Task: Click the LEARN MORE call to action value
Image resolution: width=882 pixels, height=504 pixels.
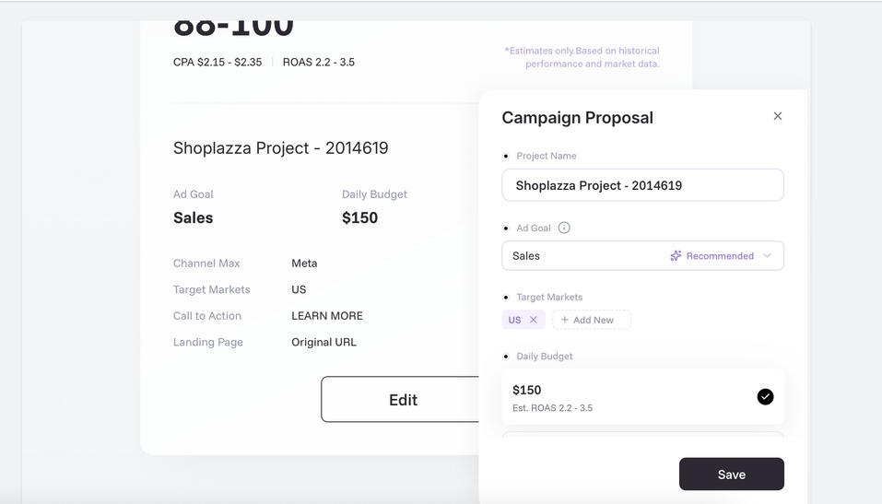Action: (327, 315)
